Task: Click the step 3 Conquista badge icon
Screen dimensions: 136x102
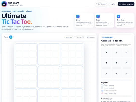Action: [x=118, y=16]
